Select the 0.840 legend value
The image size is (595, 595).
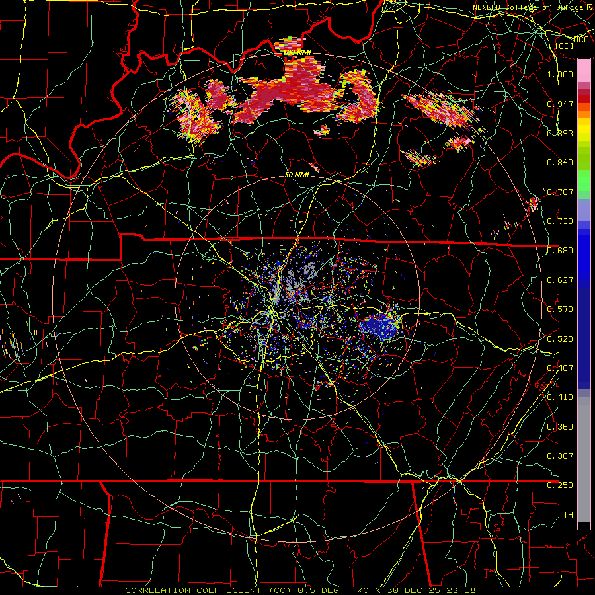[x=560, y=163]
